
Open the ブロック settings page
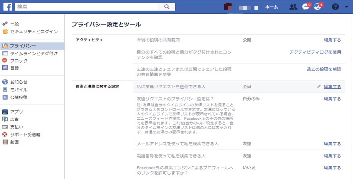[19, 61]
